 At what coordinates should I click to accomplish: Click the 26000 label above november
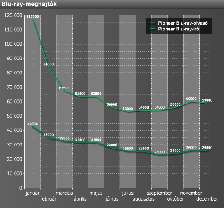pos(191,148)
